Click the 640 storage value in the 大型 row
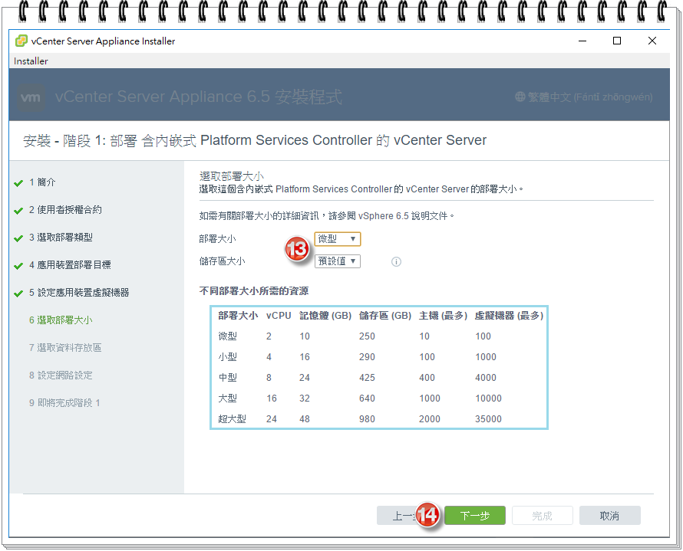Screen dimensions: 683x551 367,398
